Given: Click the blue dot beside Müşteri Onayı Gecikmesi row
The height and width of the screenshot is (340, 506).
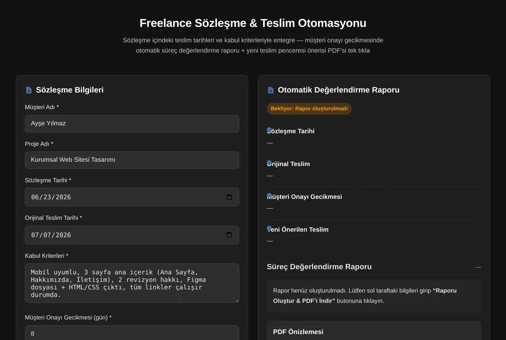Looking at the screenshot, I should 269,195.
